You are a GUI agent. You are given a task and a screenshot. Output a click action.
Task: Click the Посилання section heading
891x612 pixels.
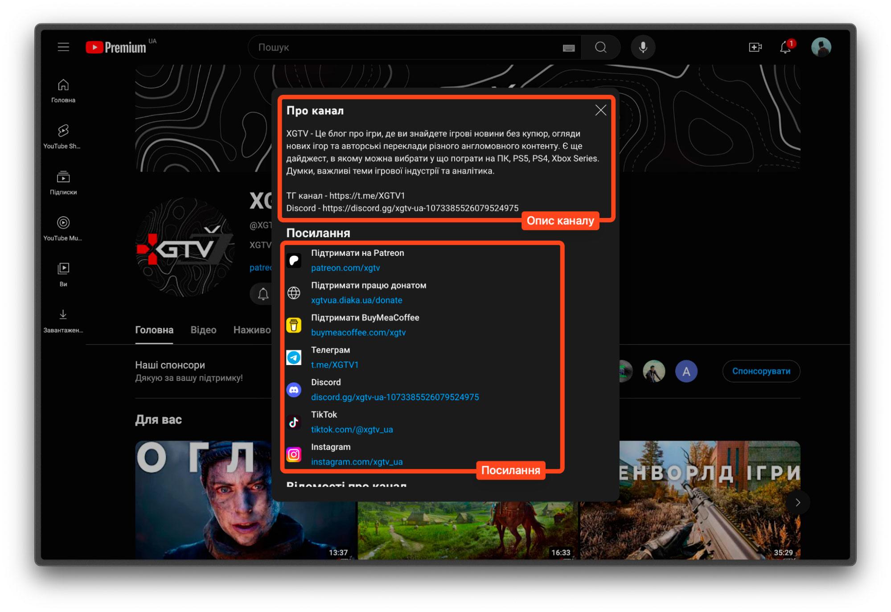tap(318, 233)
